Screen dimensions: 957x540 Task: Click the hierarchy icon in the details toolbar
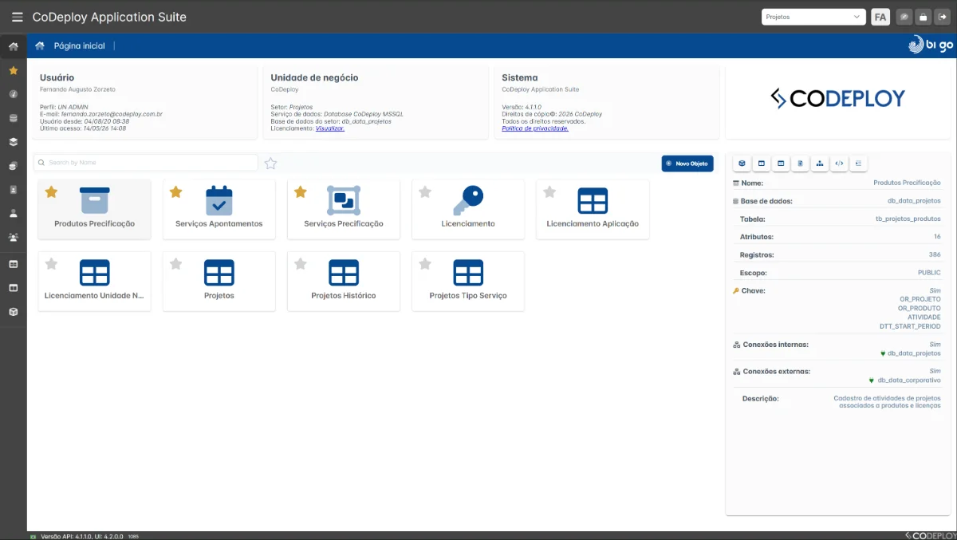click(x=820, y=164)
